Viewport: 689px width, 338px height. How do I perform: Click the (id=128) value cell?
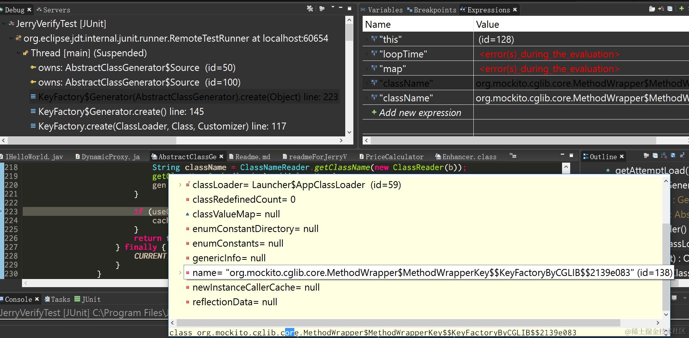496,39
